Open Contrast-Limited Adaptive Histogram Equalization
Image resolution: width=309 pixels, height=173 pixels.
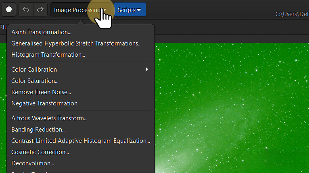click(x=81, y=141)
